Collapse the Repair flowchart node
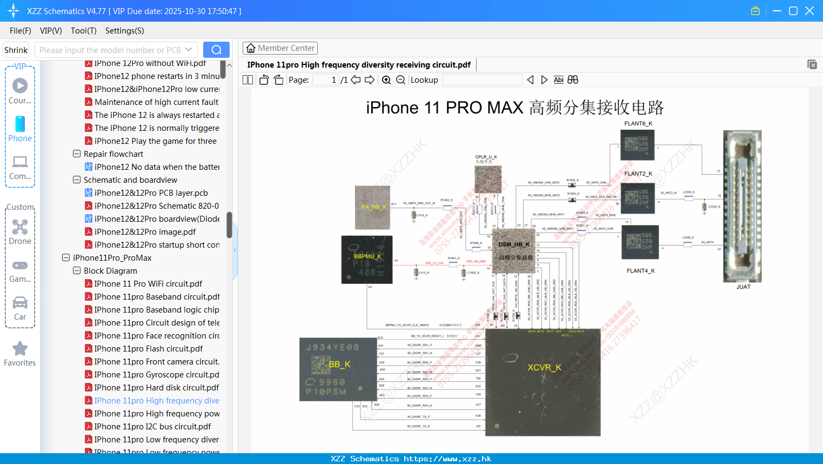The image size is (823, 464). pyautogui.click(x=77, y=154)
